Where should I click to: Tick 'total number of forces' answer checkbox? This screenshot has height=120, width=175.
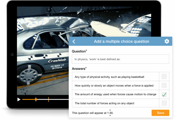coord(164,103)
